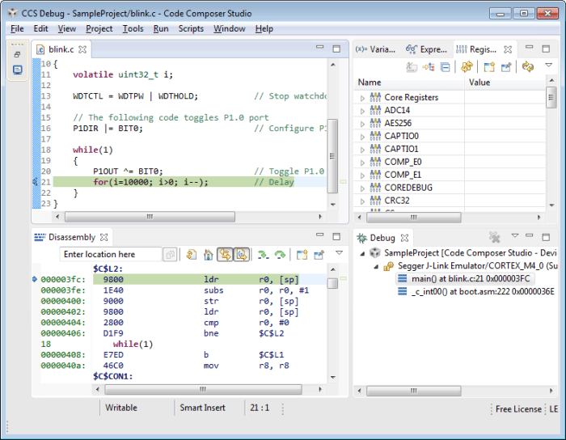The width and height of the screenshot is (566, 440).
Task: Open the Disassembly view menu dropdown arrow
Action: click(x=339, y=253)
